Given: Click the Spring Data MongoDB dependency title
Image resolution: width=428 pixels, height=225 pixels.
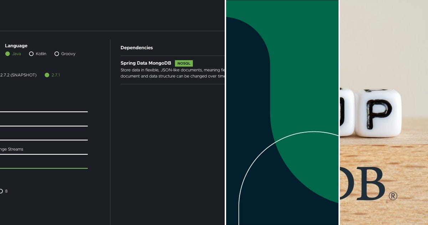Looking at the screenshot, I should coord(146,63).
